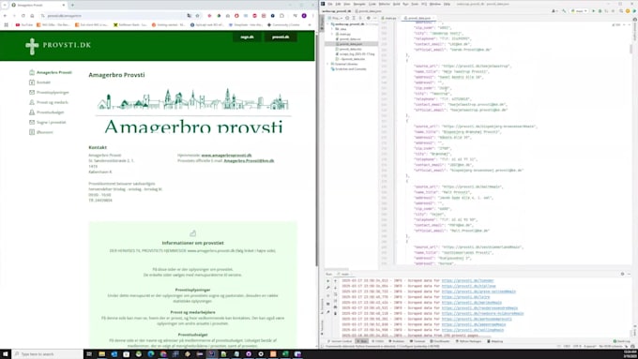The height and width of the screenshot is (359, 638).
Task: Open the www.amagerbroprovsti.dk homepage link
Action: 226,156
